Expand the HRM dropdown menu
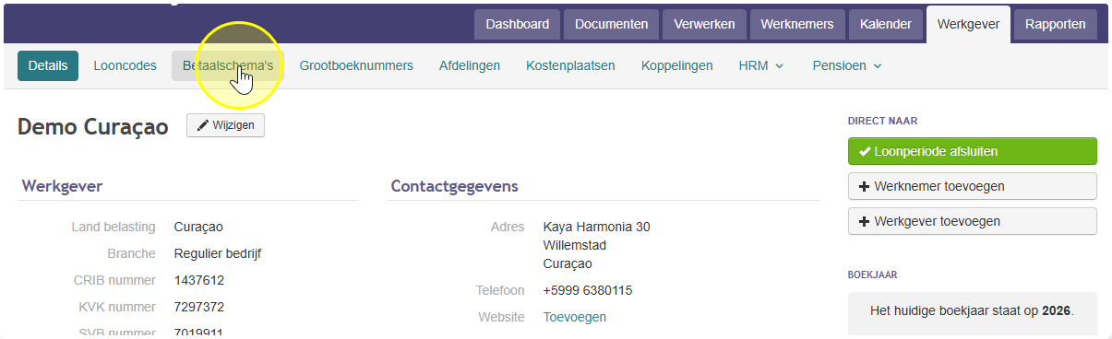Viewport: 1112px width, 339px height. pos(761,65)
